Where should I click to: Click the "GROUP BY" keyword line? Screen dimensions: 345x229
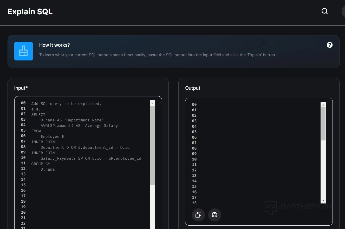click(41, 164)
